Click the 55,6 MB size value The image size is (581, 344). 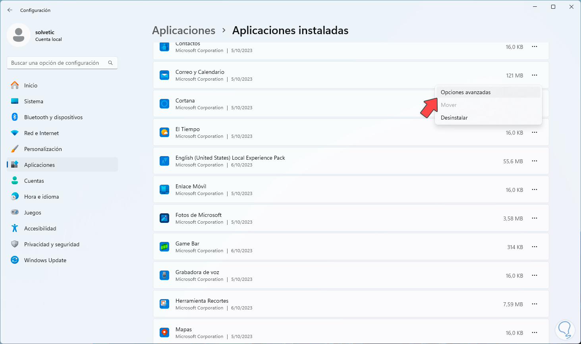(x=513, y=161)
